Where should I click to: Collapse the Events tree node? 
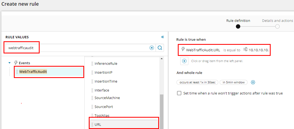tap(10, 63)
